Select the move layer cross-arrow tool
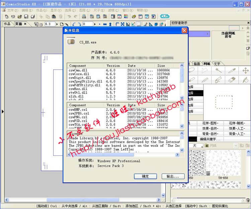The image size is (251, 209). coord(245,71)
